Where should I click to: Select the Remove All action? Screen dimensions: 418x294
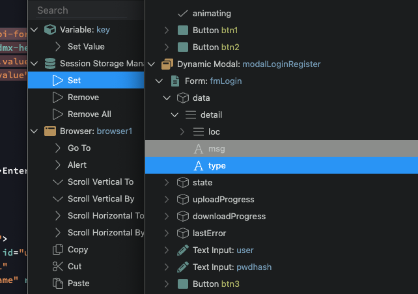coord(89,114)
